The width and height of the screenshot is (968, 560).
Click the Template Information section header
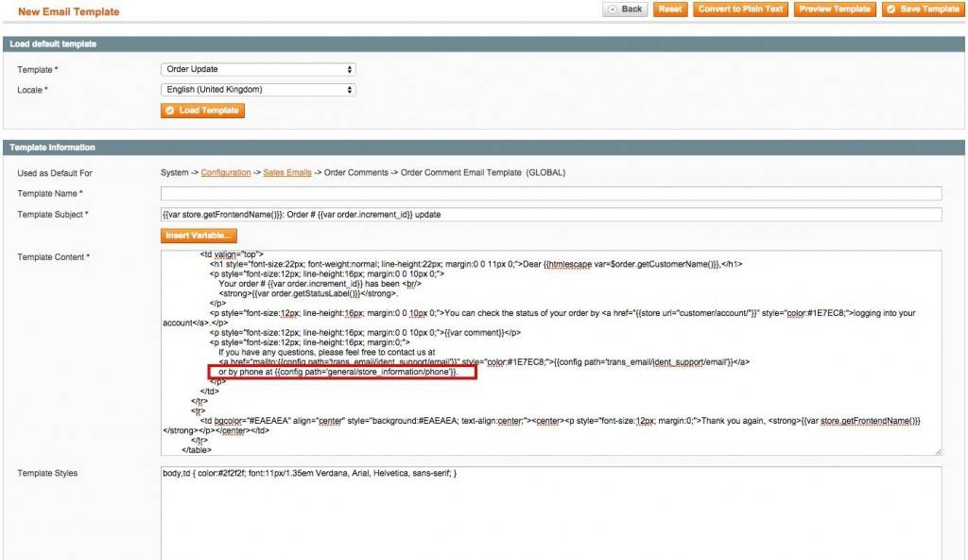point(52,148)
